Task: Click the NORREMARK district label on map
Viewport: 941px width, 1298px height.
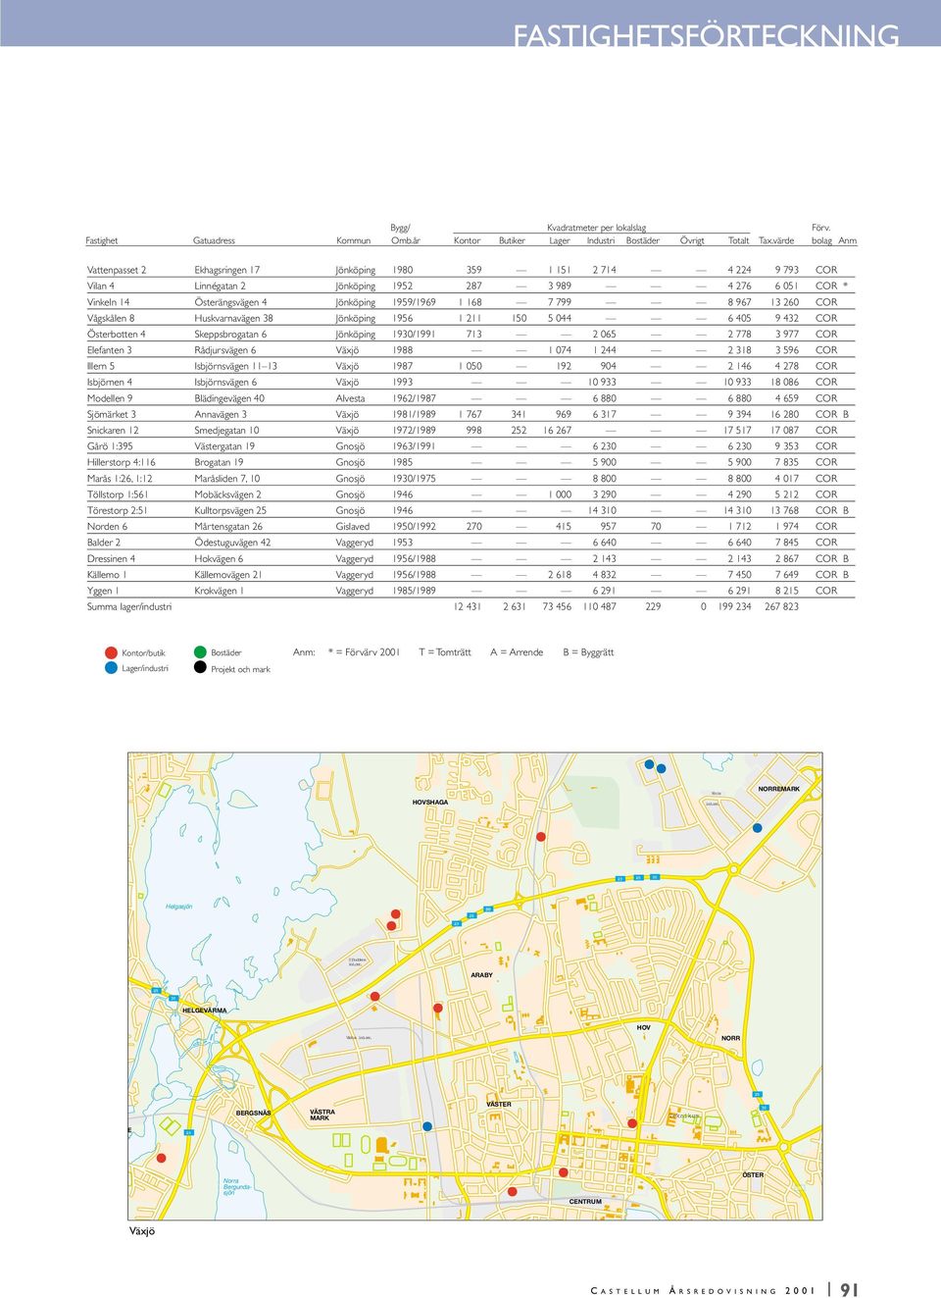Action: tap(779, 789)
